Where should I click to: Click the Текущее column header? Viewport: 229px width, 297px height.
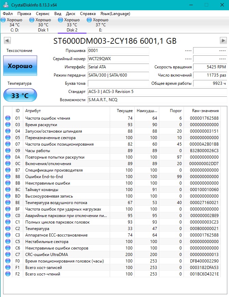(122, 111)
